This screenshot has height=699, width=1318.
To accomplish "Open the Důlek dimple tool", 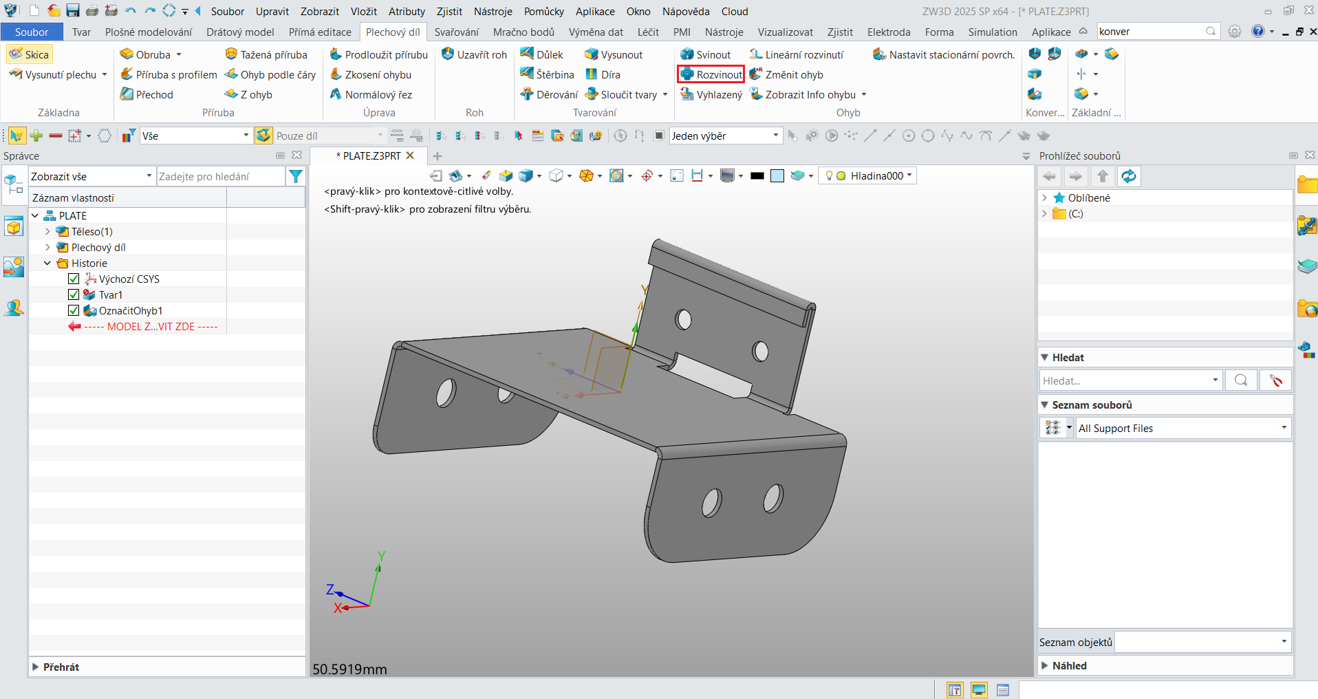I will click(541, 54).
